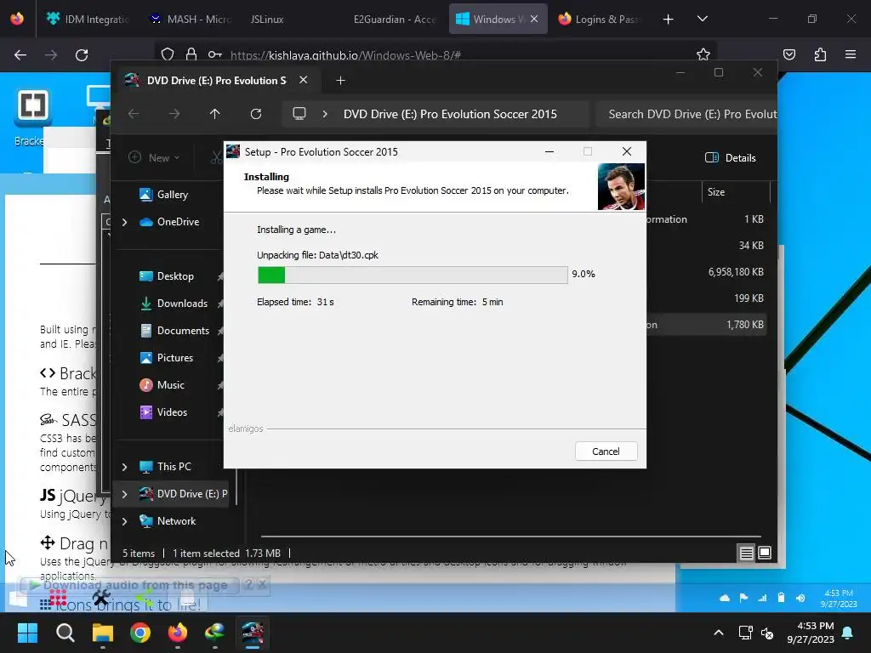The image size is (871, 653).
Task: Open the Documents quick access folder
Action: coord(183,331)
